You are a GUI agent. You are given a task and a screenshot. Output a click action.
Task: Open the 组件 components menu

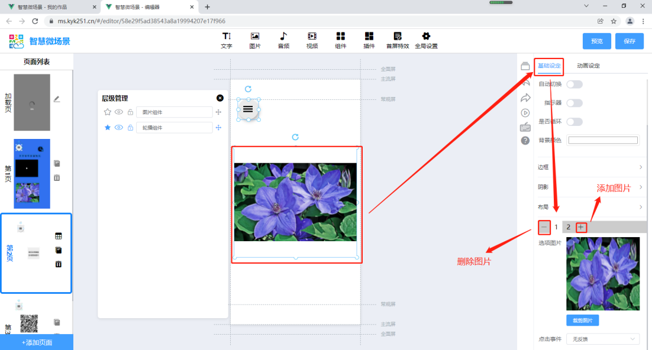[x=341, y=40]
